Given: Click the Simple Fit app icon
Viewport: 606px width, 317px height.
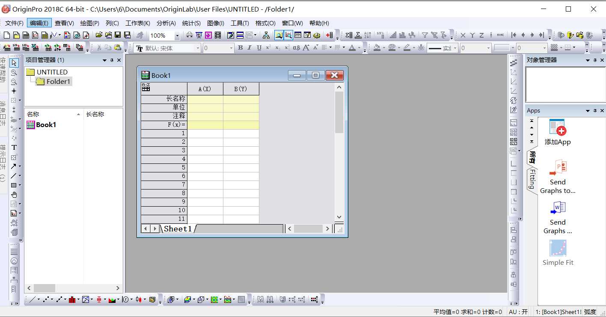Looking at the screenshot, I should [x=558, y=253].
